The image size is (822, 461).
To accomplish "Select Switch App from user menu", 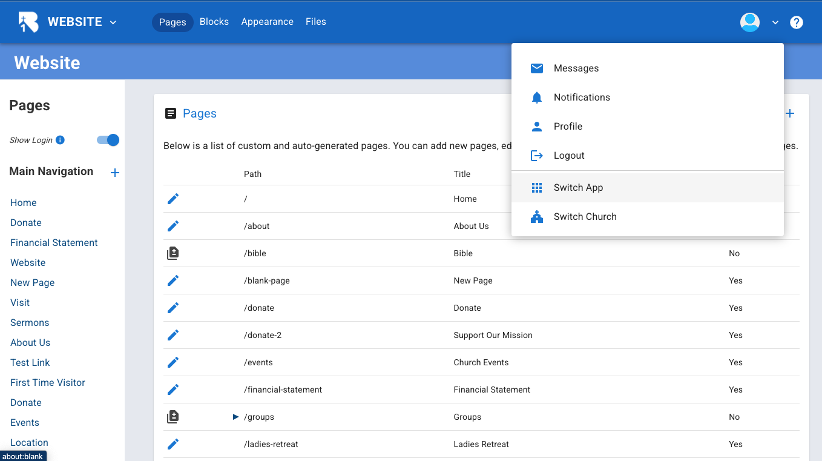I will click(578, 188).
